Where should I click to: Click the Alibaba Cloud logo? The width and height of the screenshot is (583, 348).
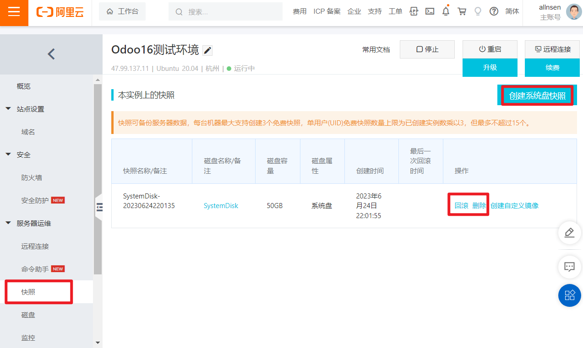coord(60,12)
